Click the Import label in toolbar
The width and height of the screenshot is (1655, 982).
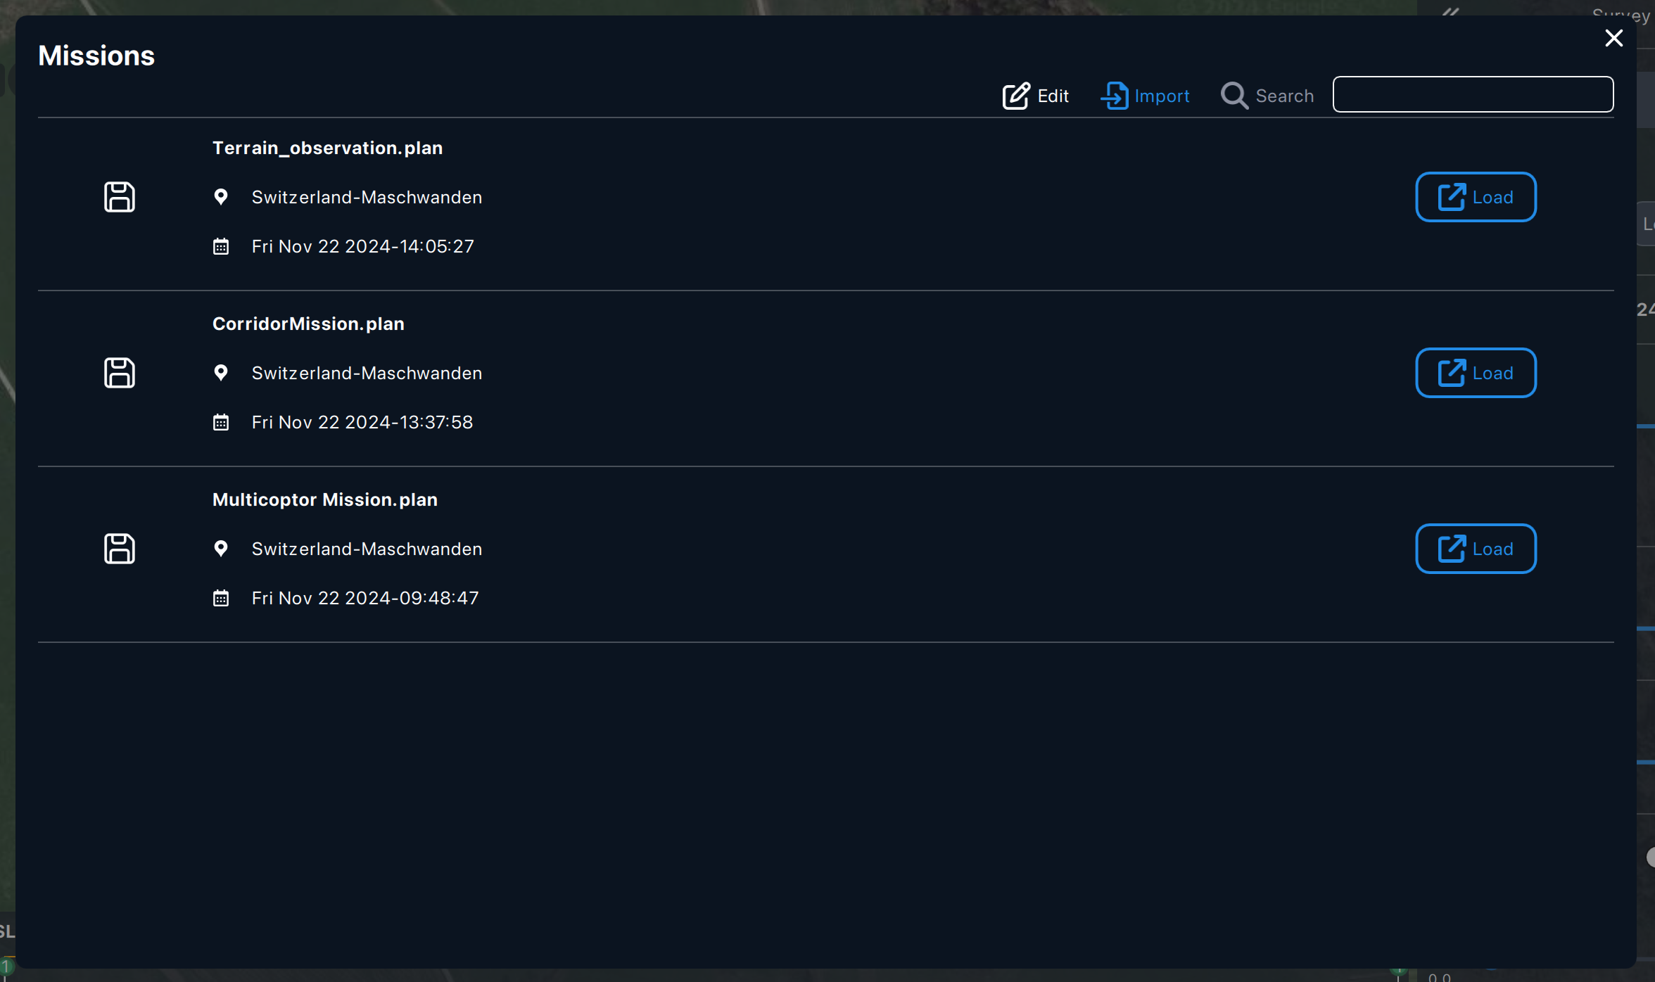tap(1162, 96)
